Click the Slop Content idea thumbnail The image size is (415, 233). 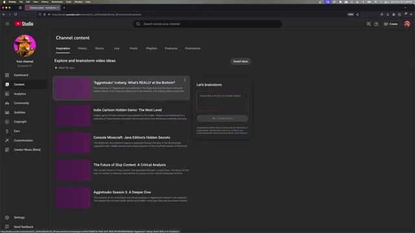coord(73,170)
